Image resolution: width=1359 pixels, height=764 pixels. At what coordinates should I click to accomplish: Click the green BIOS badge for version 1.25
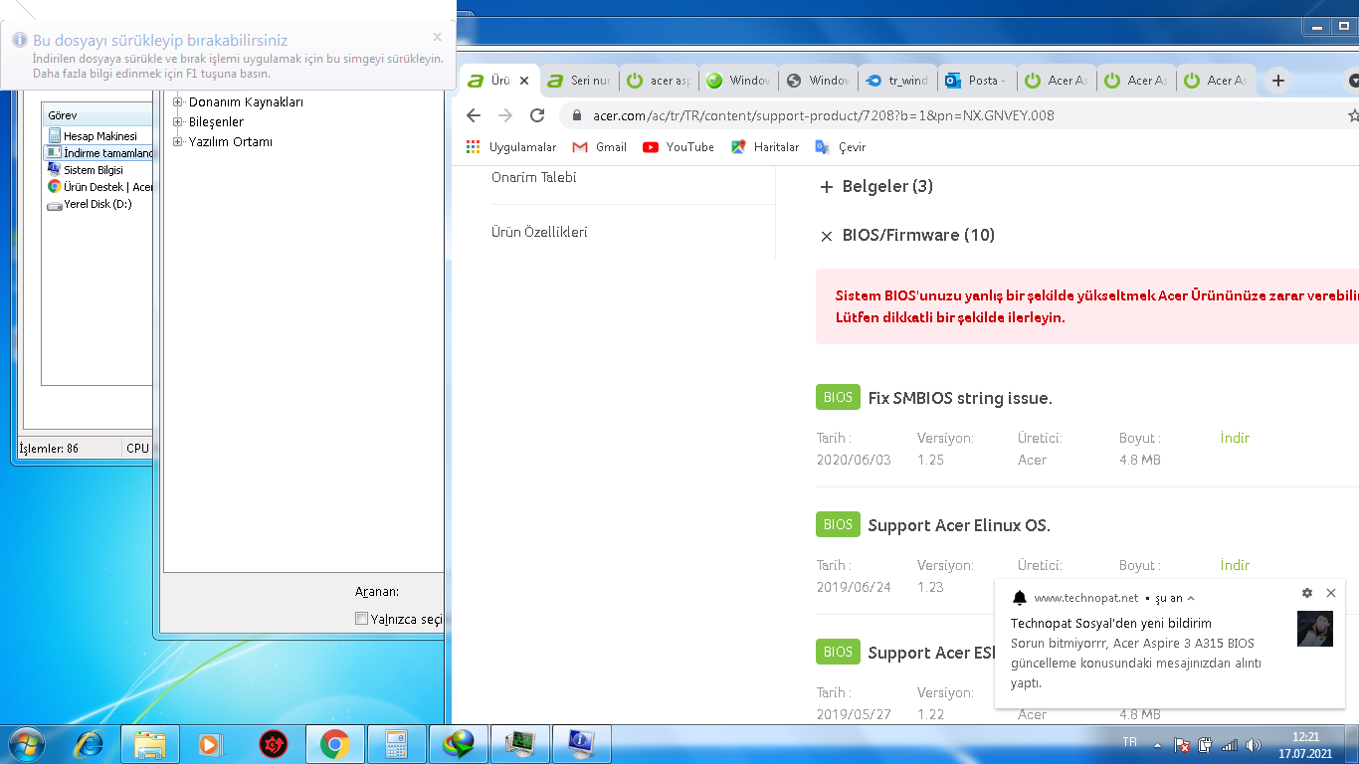coord(838,397)
